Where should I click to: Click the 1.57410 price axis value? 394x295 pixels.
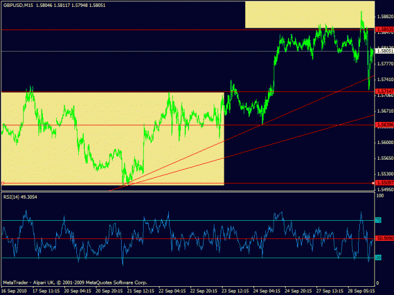tap(385, 80)
